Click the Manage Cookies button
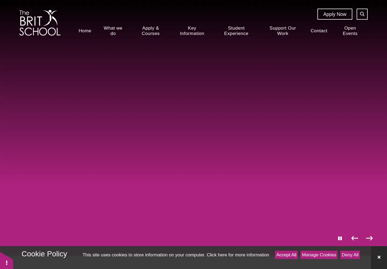387x269 pixels. point(319,255)
